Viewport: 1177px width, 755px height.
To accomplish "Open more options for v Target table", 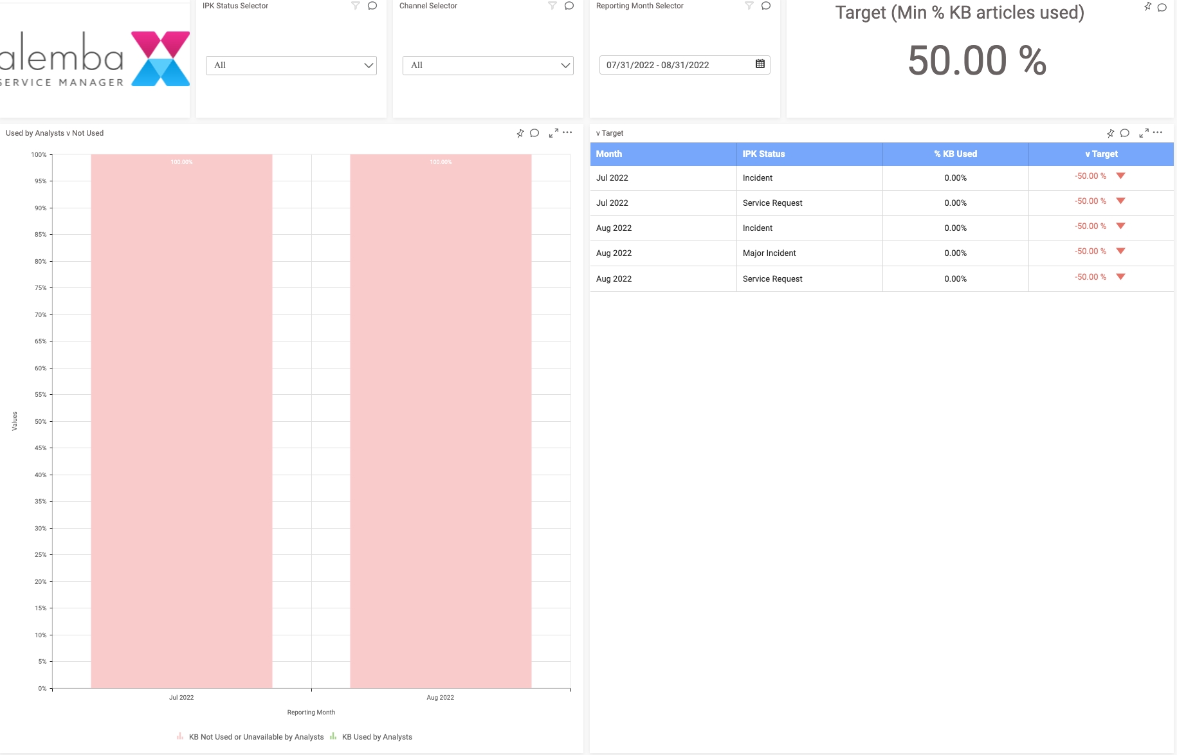I will 1158,133.
